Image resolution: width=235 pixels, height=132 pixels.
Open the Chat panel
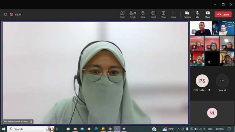122,15
